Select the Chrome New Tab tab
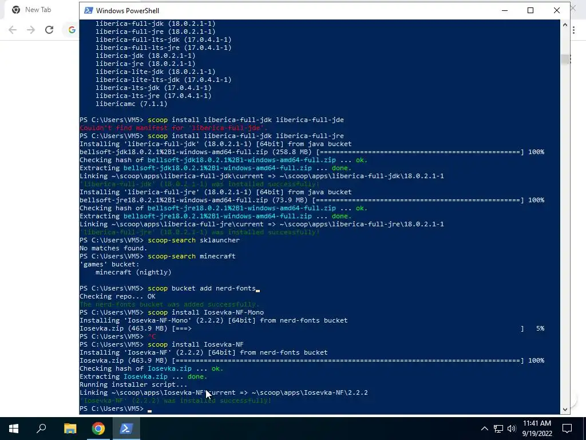 (37, 10)
